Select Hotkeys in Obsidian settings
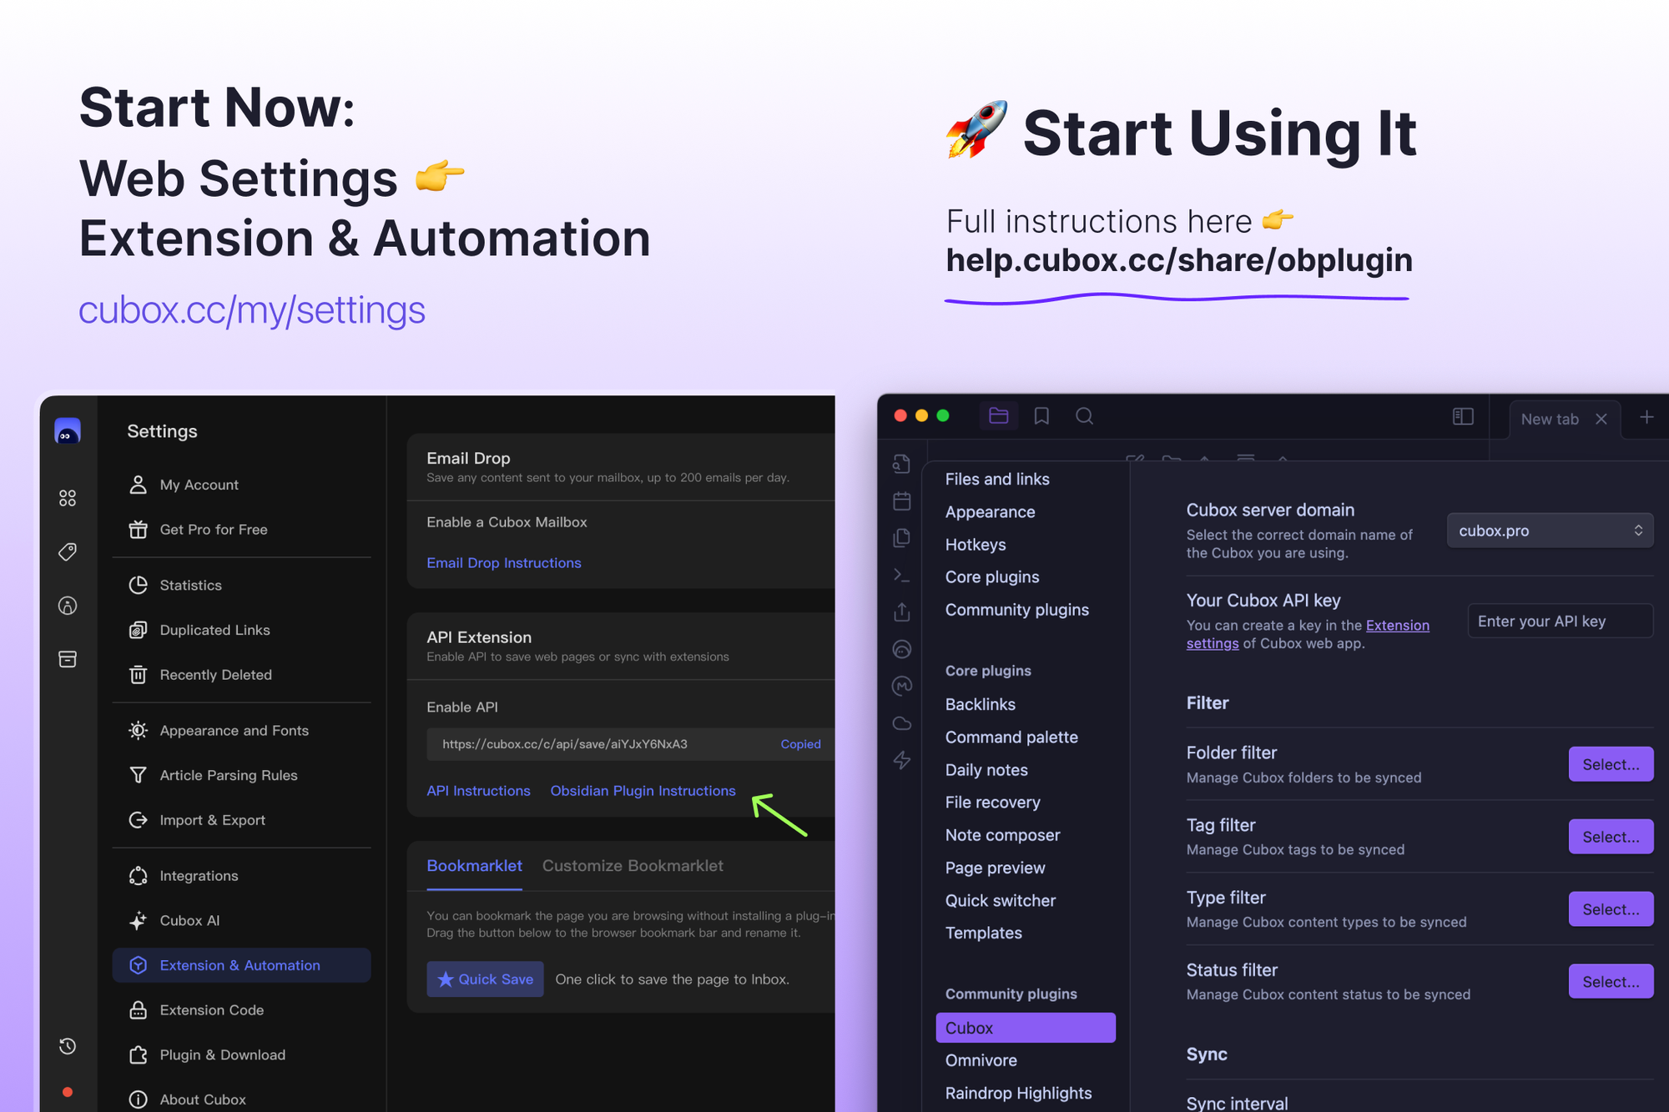The height and width of the screenshot is (1112, 1669). point(975,545)
